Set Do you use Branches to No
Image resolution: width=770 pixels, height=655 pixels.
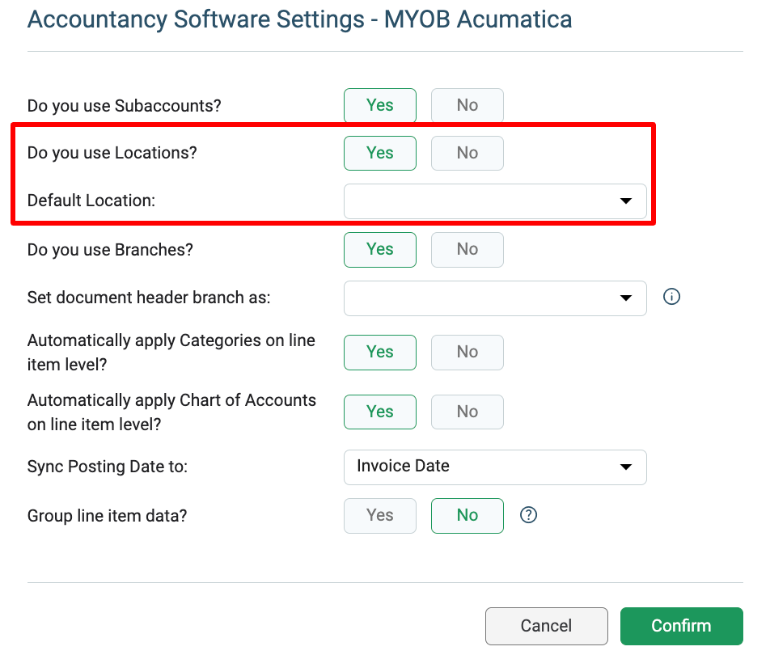pyautogui.click(x=467, y=249)
